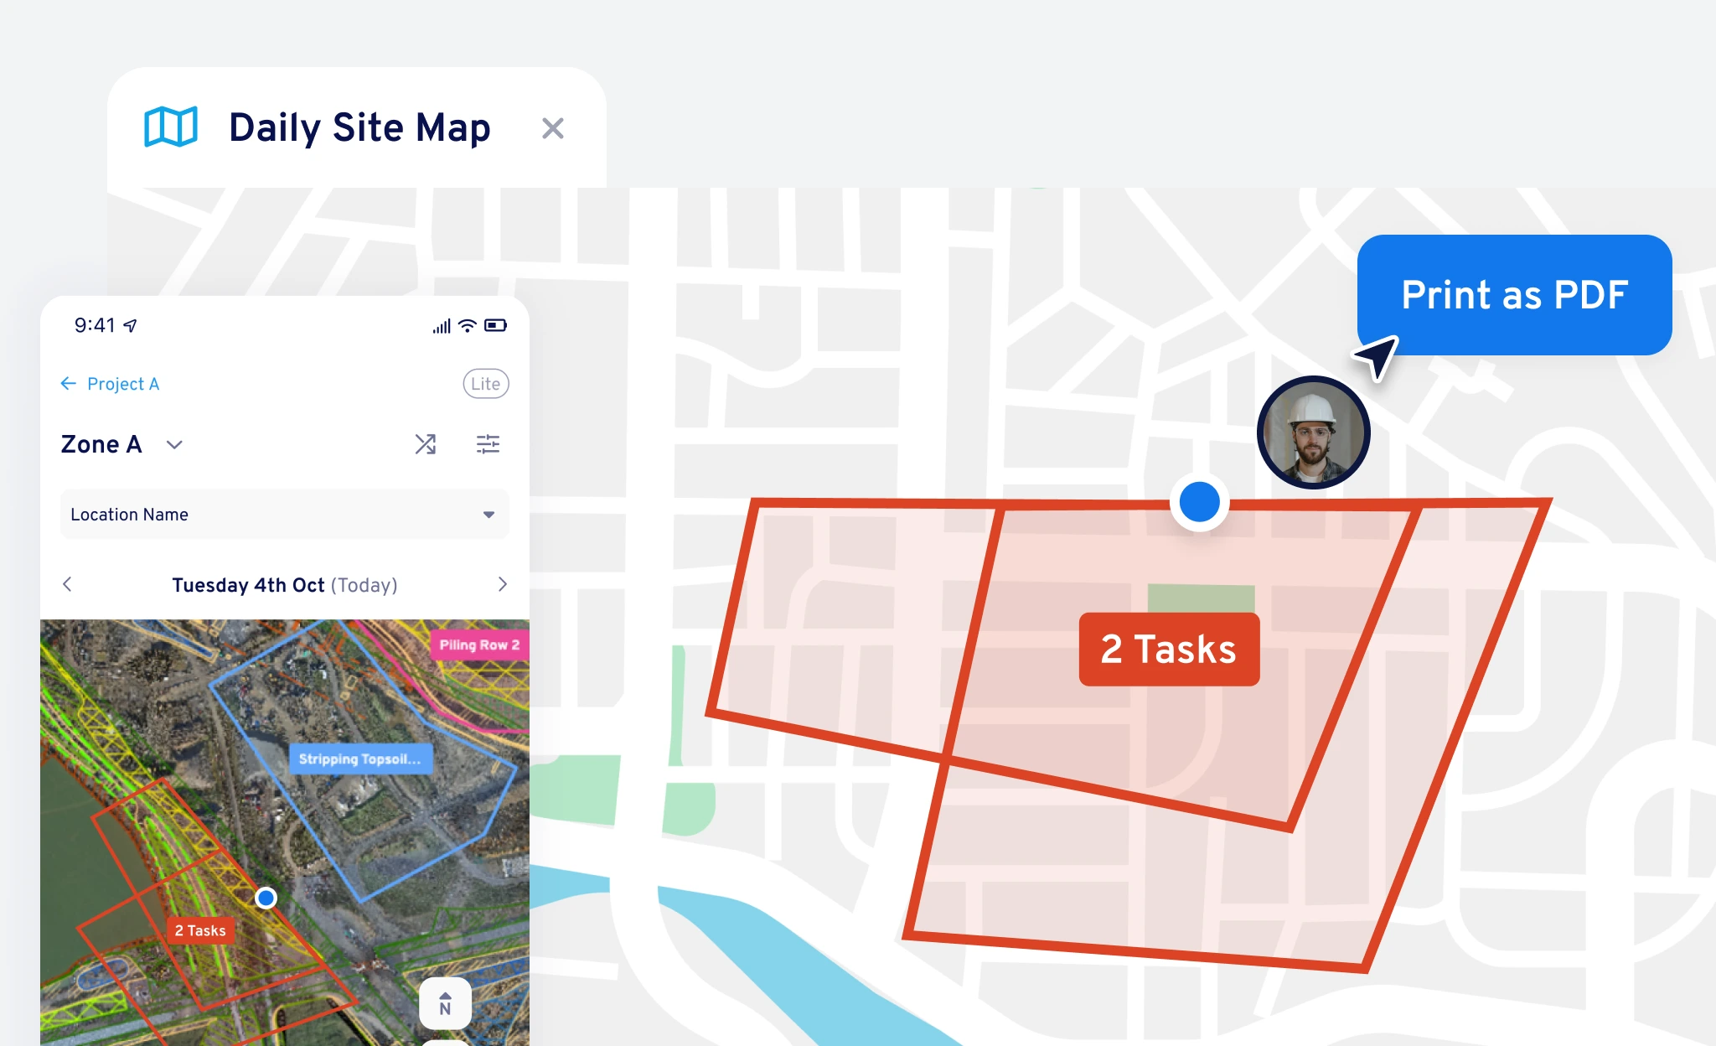Toggle the Lite mode badge
The height and width of the screenshot is (1046, 1716).
pyautogui.click(x=486, y=384)
